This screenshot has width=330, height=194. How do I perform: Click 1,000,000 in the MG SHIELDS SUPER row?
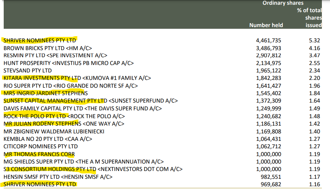coord(268,162)
